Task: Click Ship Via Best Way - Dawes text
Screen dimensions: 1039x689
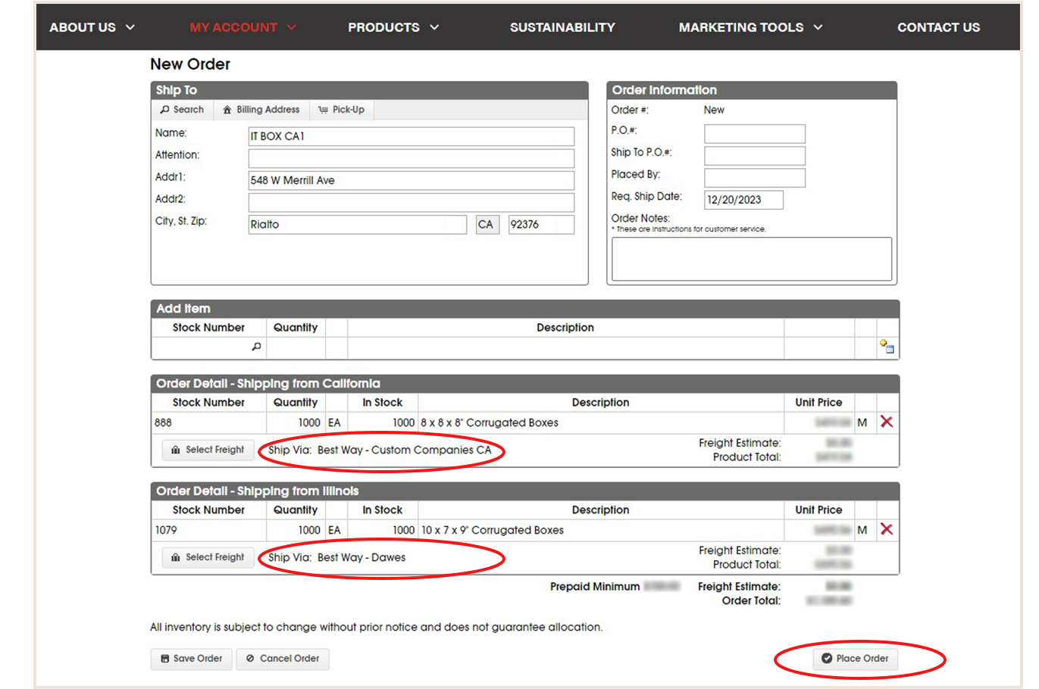Action: tap(337, 557)
